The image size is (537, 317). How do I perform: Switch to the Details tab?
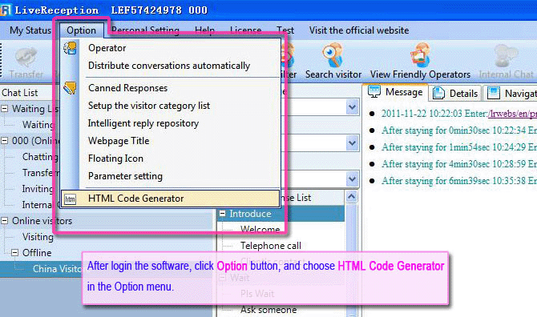click(x=455, y=93)
